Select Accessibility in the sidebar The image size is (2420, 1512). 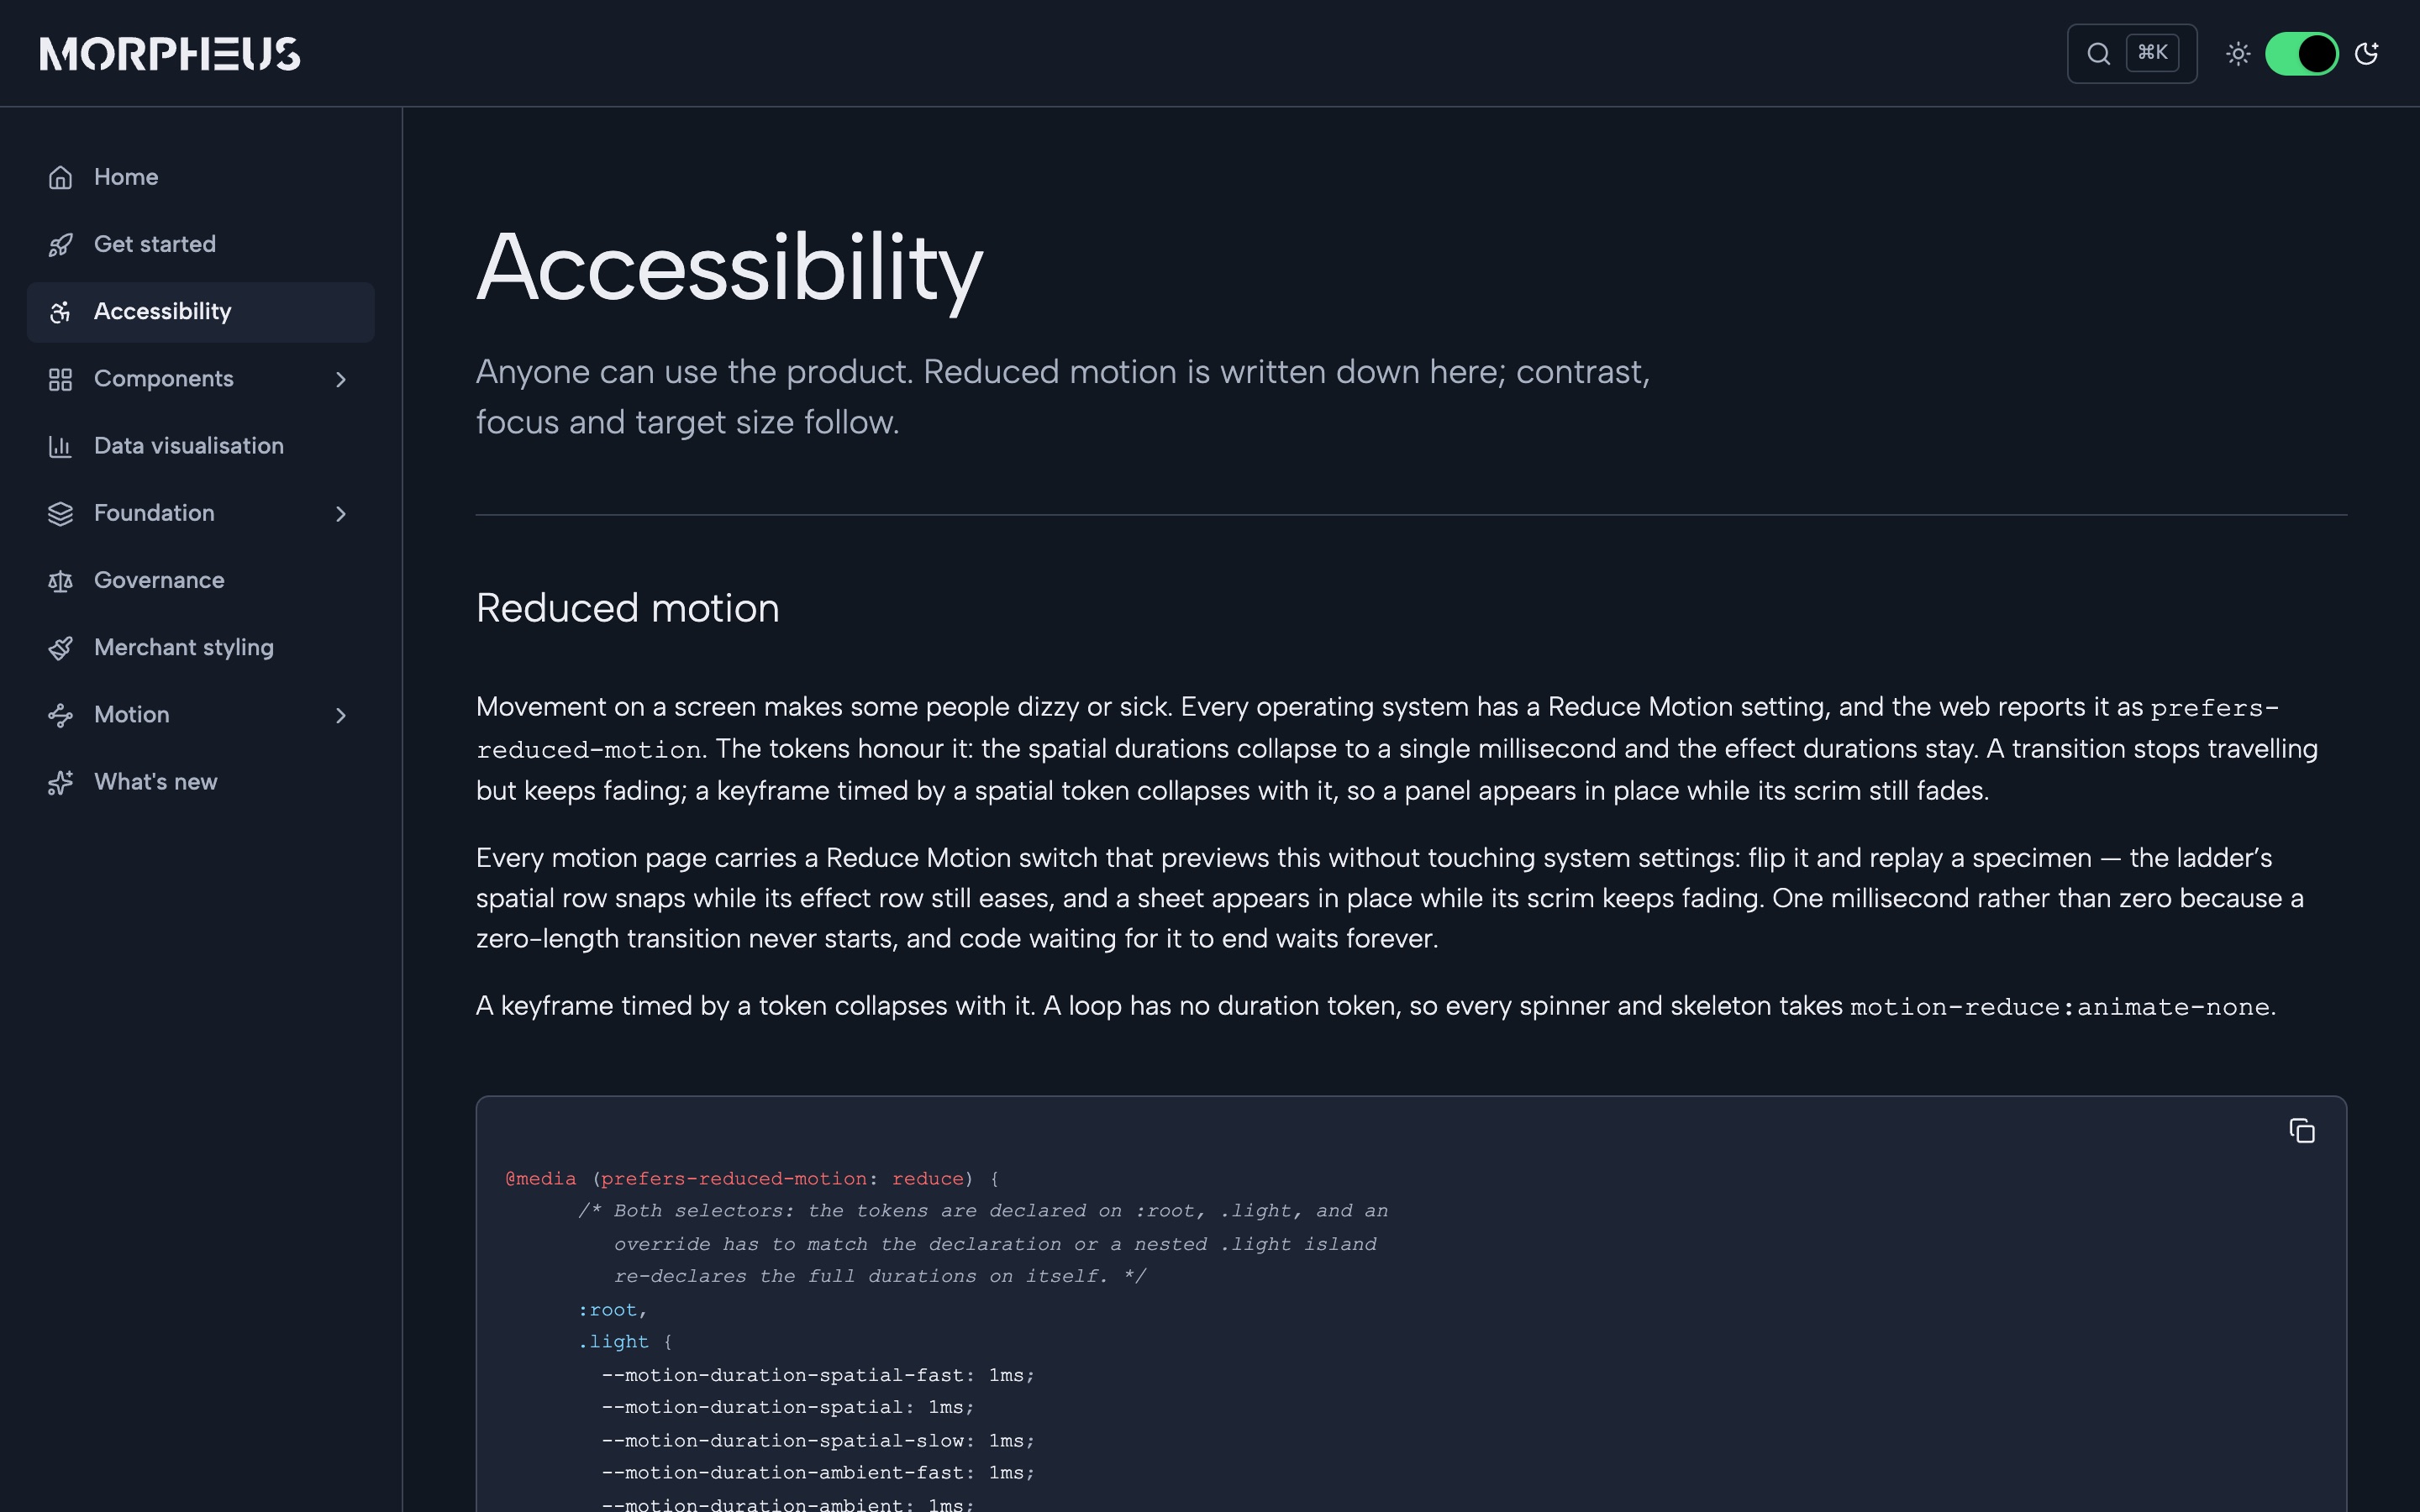[200, 312]
